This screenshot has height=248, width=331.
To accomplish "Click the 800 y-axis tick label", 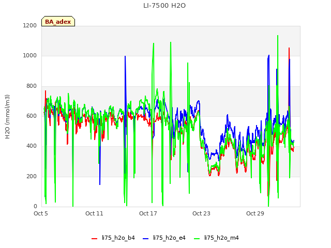I will coord(32,86).
